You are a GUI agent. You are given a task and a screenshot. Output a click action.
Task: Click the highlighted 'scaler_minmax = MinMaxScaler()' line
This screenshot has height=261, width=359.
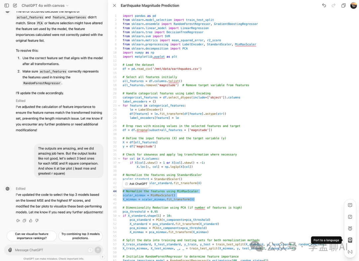pos(149,195)
